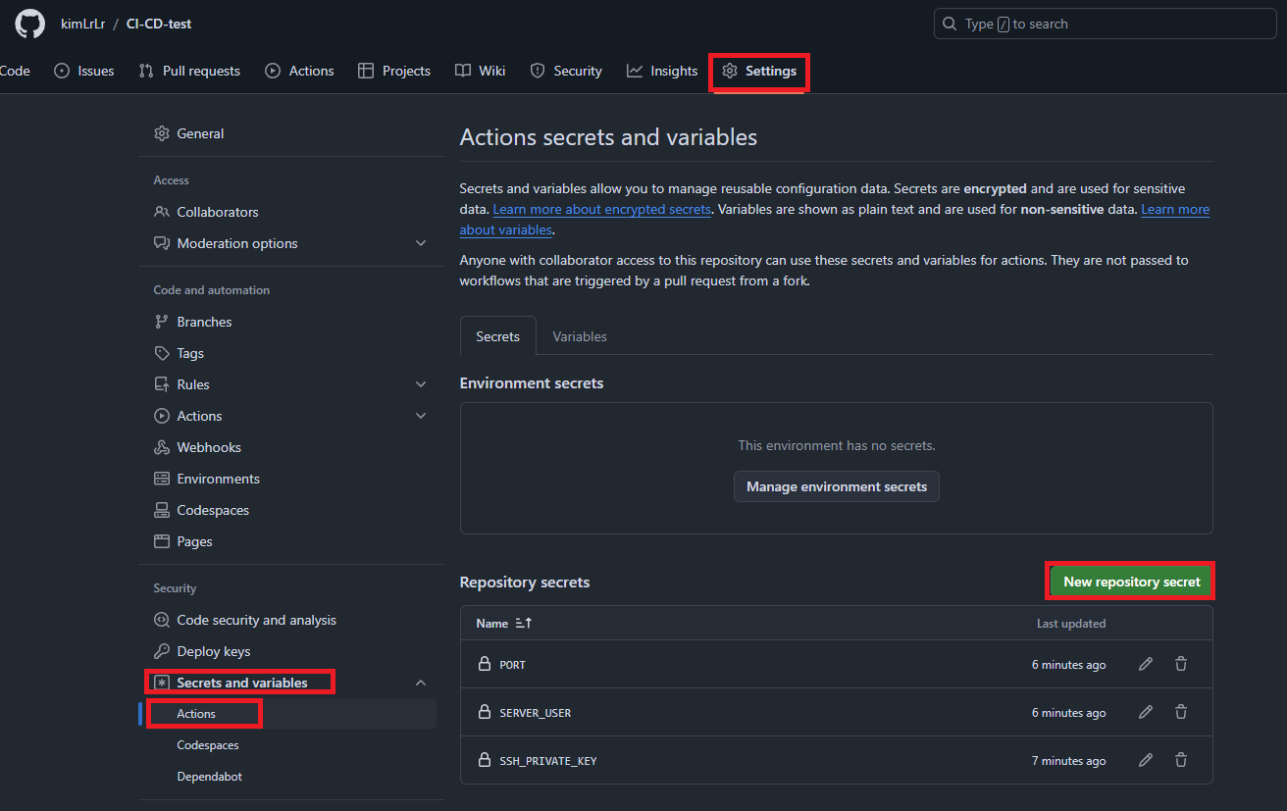Click the Codespaces icon under Code and automation
1287x811 pixels.
(x=162, y=510)
